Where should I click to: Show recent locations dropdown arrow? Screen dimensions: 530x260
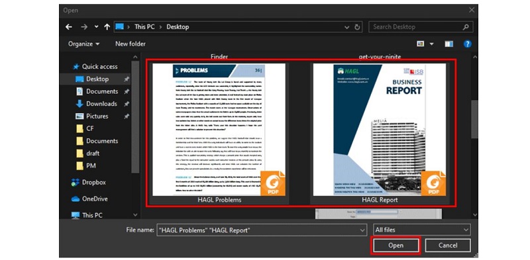(96, 27)
